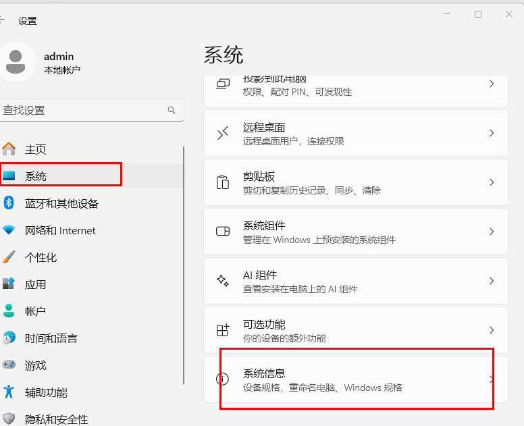This screenshot has height=426, width=524.
Task: Open 应用 settings category
Action: click(x=91, y=284)
